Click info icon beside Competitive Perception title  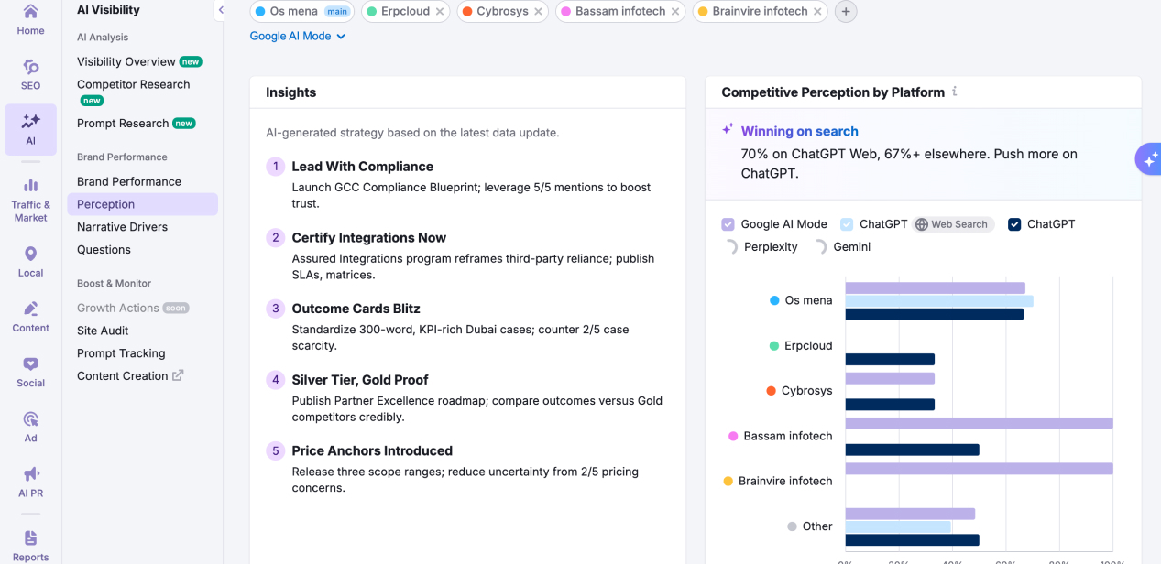(x=955, y=92)
